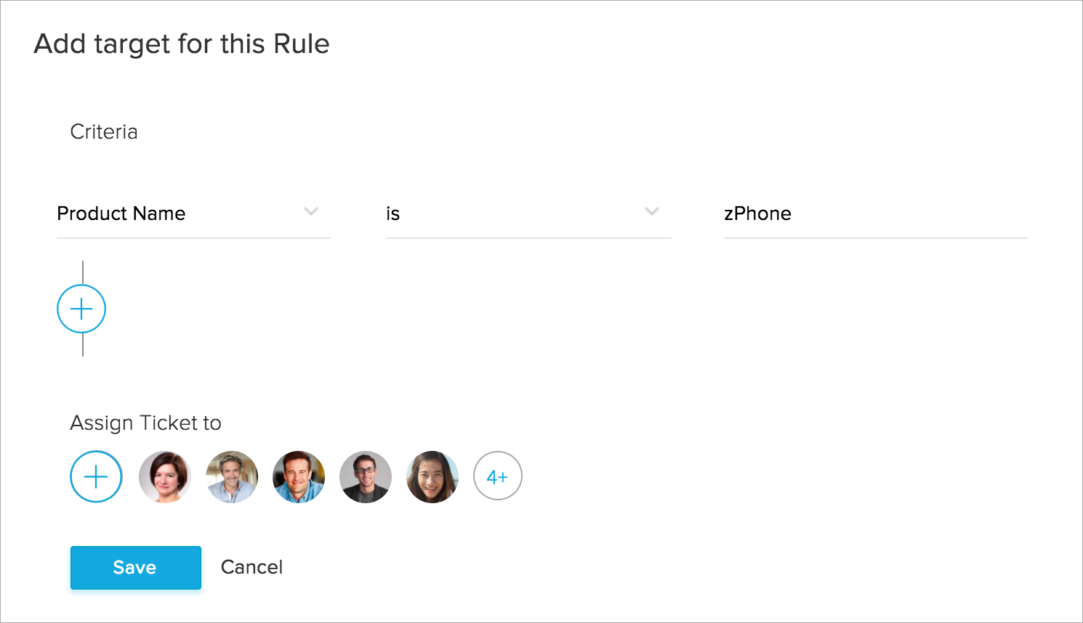Screen dimensions: 1083x623
Task: Click the vertical connector line above the criteria plus
Action: [x=83, y=272]
